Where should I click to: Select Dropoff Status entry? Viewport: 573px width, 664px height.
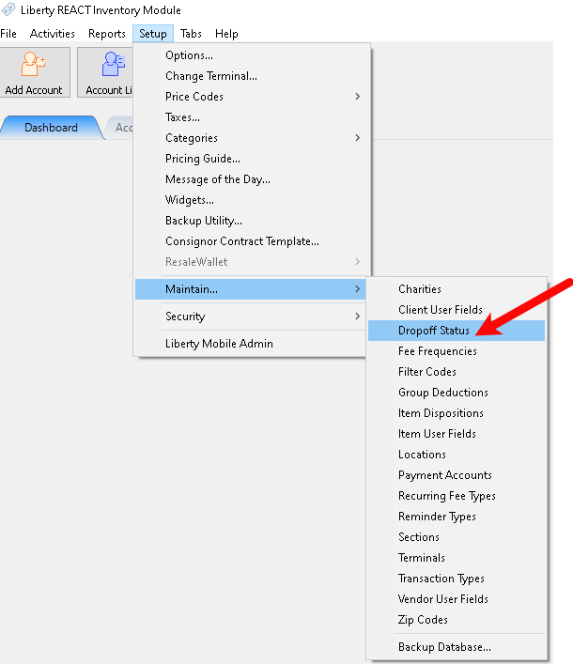click(457, 331)
